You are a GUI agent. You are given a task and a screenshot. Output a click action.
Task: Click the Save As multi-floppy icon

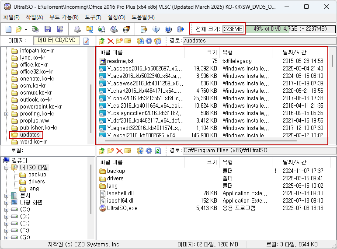(x=60, y=29)
